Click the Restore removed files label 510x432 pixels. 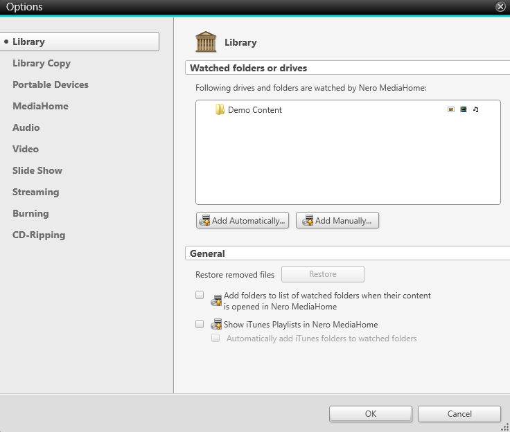pyautogui.click(x=235, y=275)
